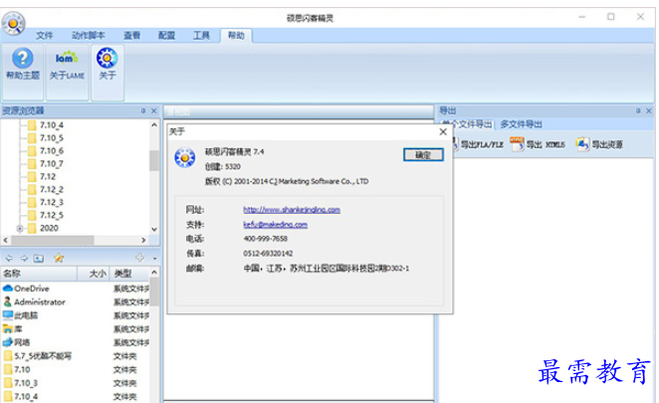Click the tree horizontal scroll right arrow
This screenshot has height=403, width=659.
point(143,240)
